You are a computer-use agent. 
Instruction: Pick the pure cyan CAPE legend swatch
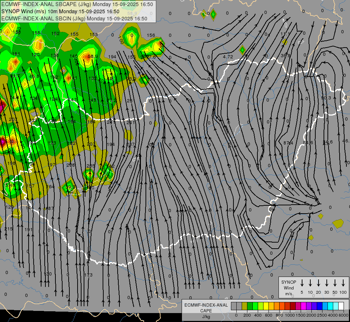330,306
